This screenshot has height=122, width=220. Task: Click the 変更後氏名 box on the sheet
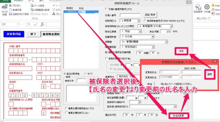pos(20,77)
